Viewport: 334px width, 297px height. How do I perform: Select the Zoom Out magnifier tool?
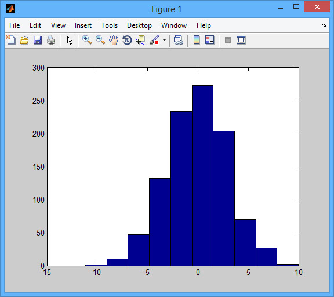click(100, 40)
